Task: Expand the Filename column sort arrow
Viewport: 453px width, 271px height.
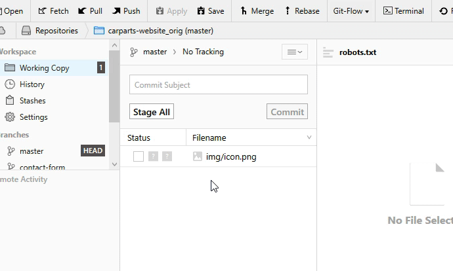Action: pyautogui.click(x=309, y=137)
